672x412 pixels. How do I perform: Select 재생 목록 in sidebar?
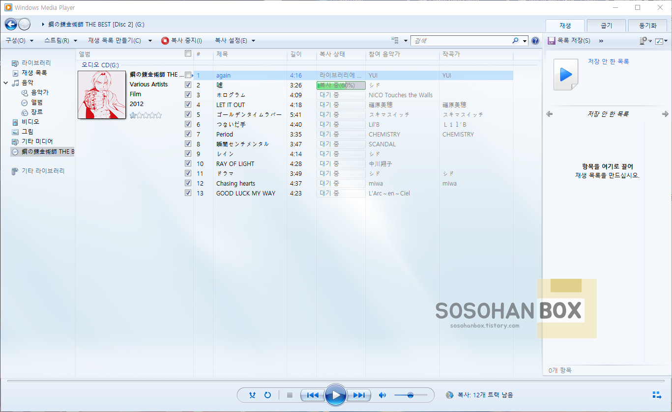pyautogui.click(x=34, y=73)
